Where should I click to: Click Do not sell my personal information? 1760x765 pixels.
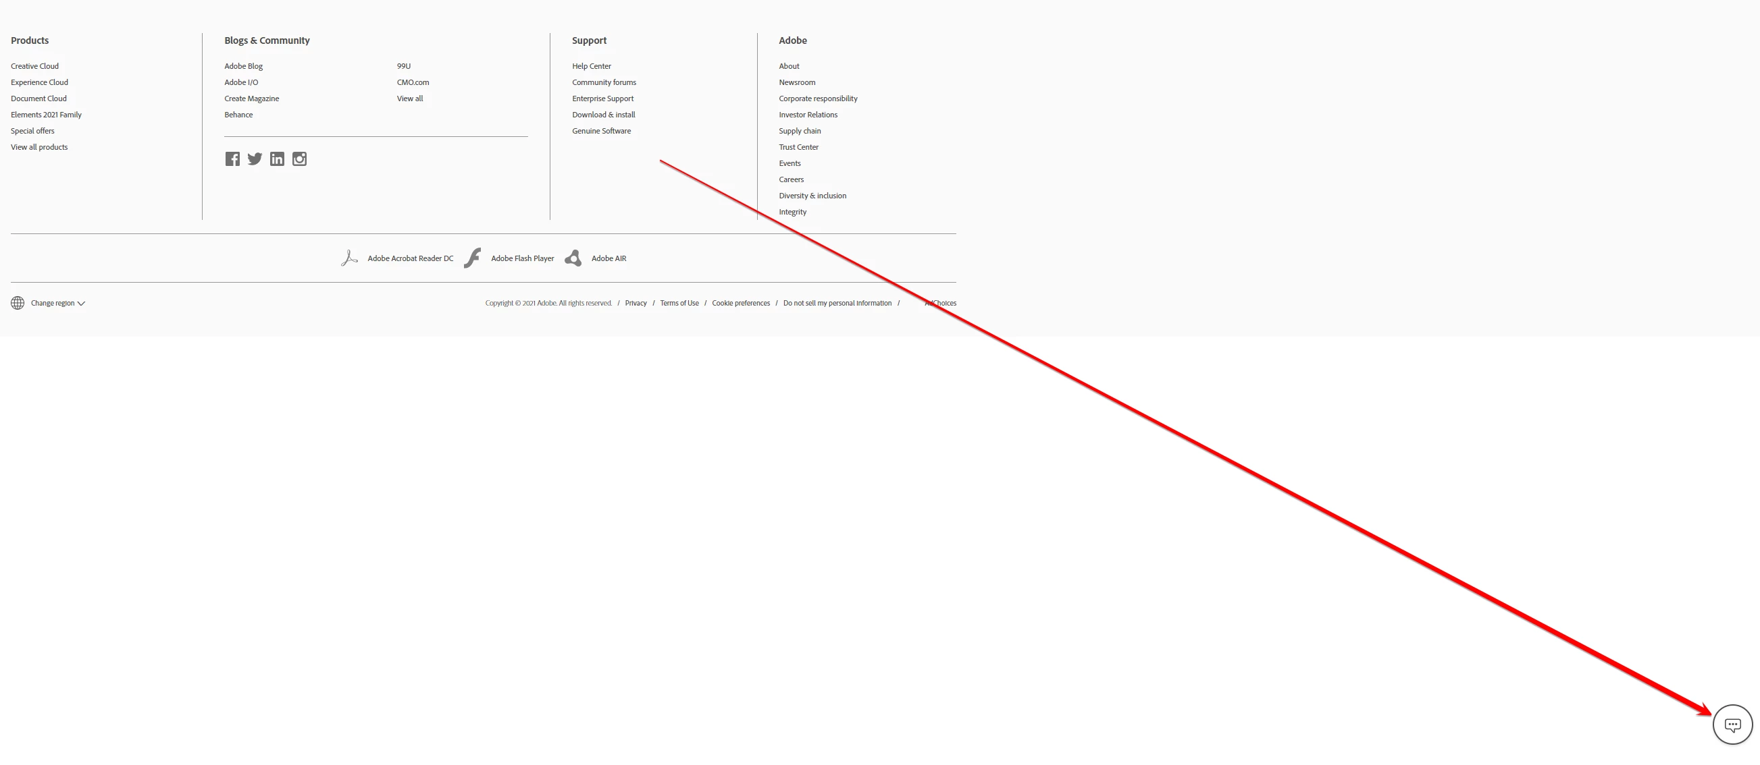[x=837, y=303]
